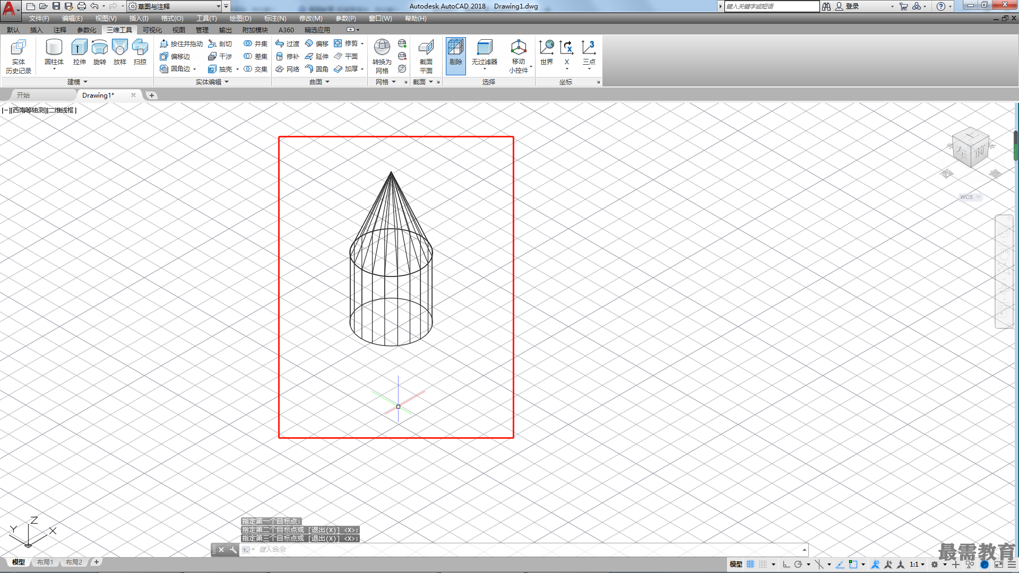Image resolution: width=1019 pixels, height=573 pixels.
Task: Open the 绘图(D) menu
Action: (x=240, y=19)
